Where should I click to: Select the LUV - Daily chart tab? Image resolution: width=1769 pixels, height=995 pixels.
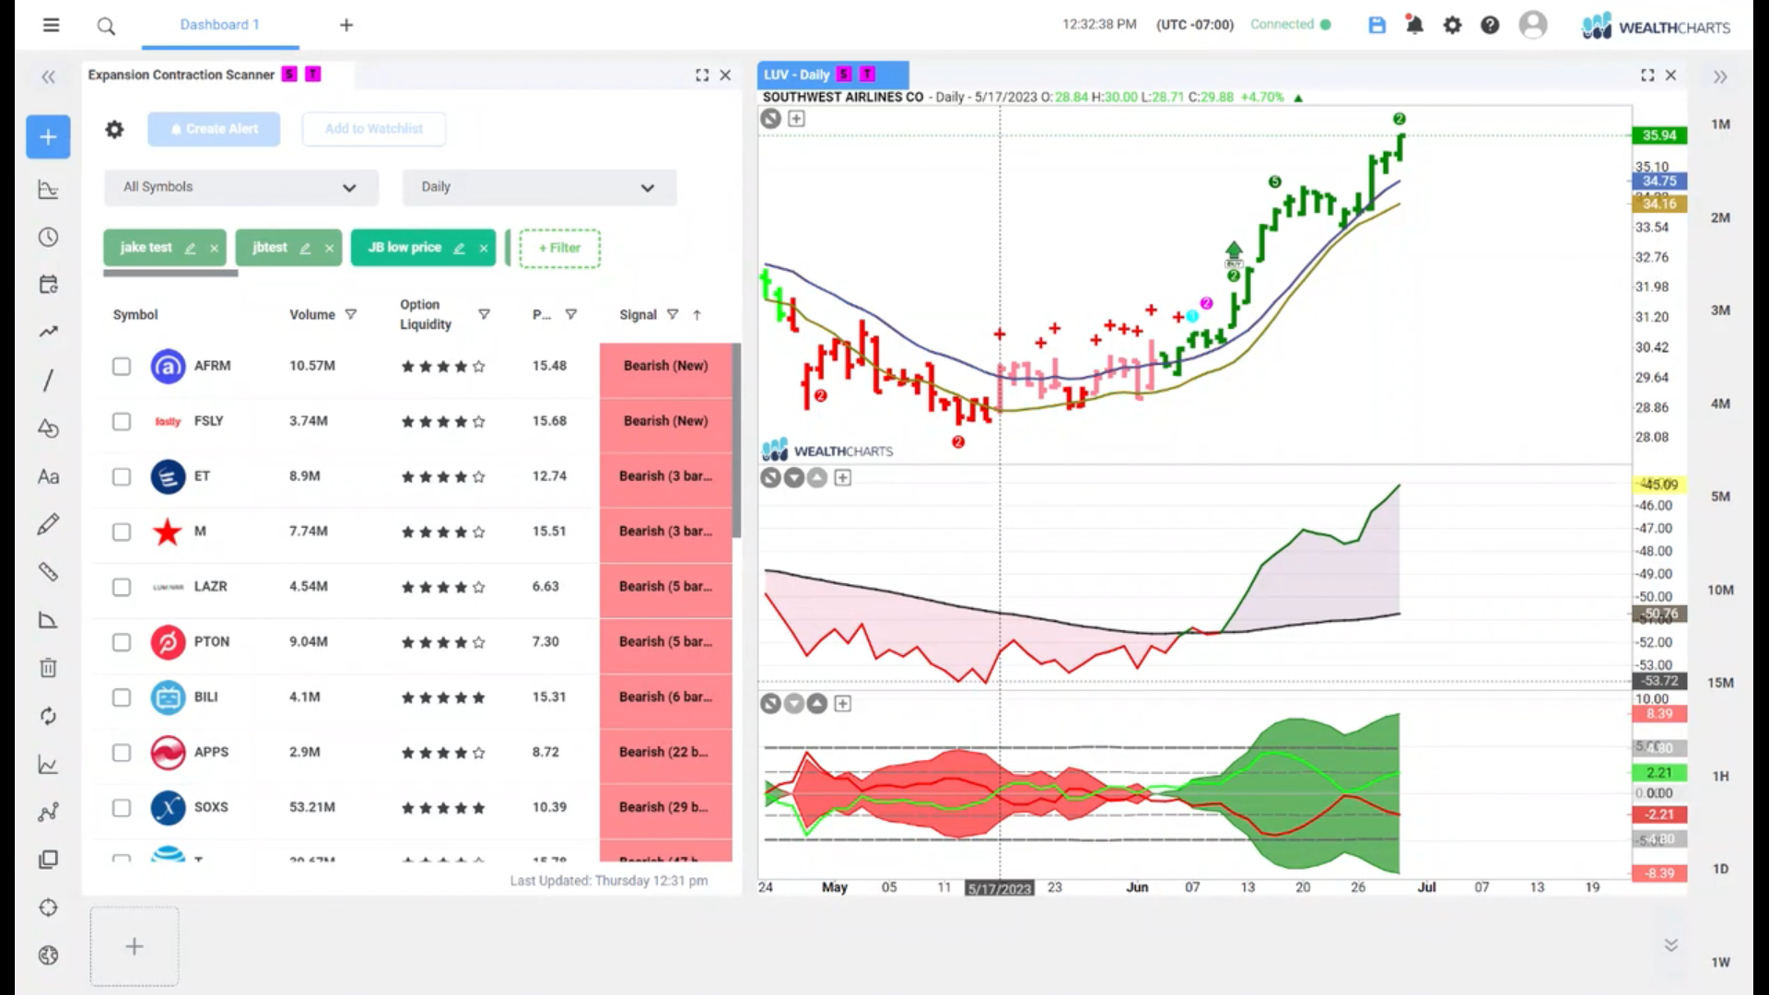(x=833, y=75)
